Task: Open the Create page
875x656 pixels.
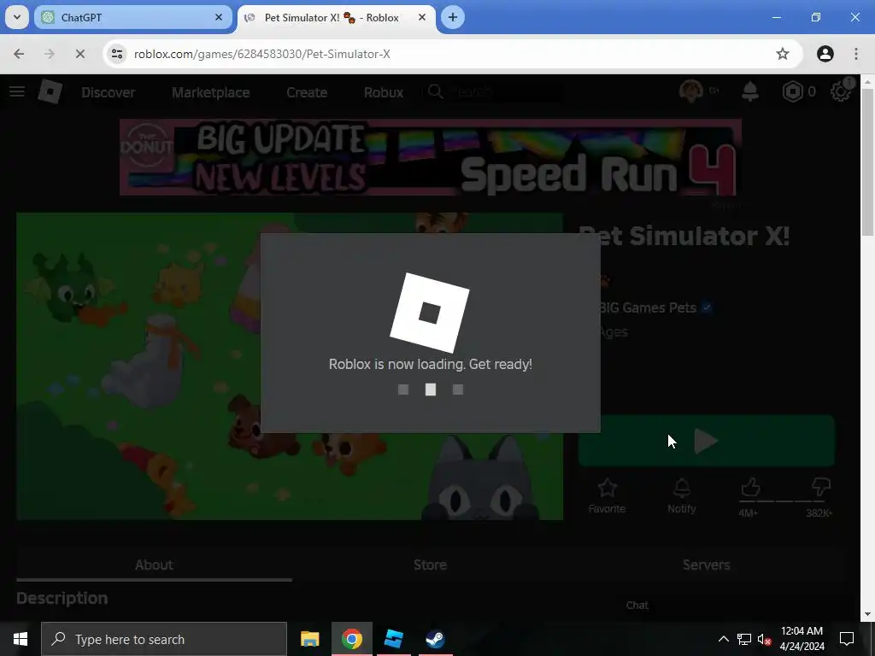Action: click(307, 92)
